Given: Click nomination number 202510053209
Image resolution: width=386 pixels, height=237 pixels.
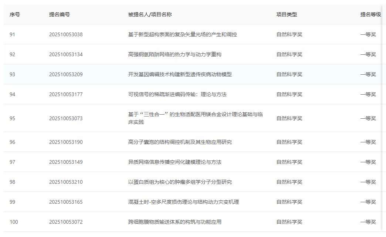Looking at the screenshot, I should coord(66,74).
